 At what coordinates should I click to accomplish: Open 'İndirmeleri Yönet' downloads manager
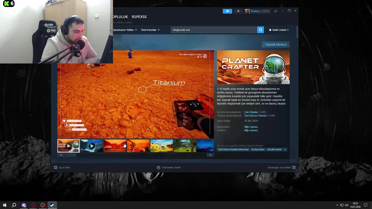pos(169,167)
